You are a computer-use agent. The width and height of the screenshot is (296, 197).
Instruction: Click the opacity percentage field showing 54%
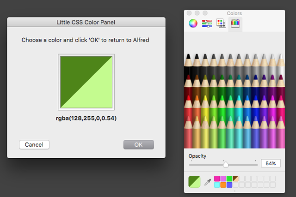[x=271, y=163]
